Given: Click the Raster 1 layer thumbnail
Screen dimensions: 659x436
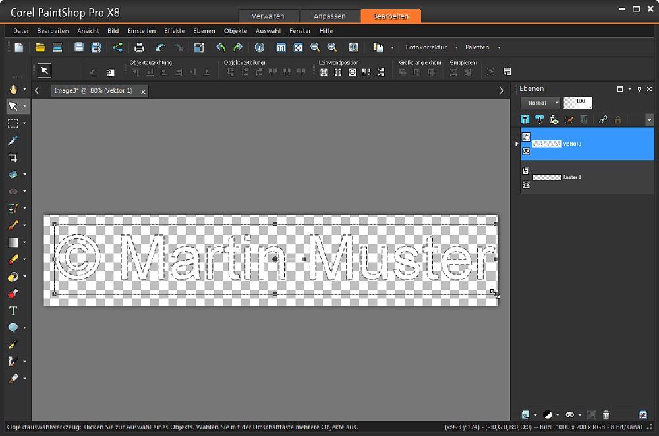Looking at the screenshot, I should pyautogui.click(x=547, y=177).
